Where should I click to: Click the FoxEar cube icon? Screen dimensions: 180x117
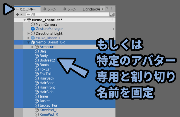pyautogui.click(x=37, y=69)
